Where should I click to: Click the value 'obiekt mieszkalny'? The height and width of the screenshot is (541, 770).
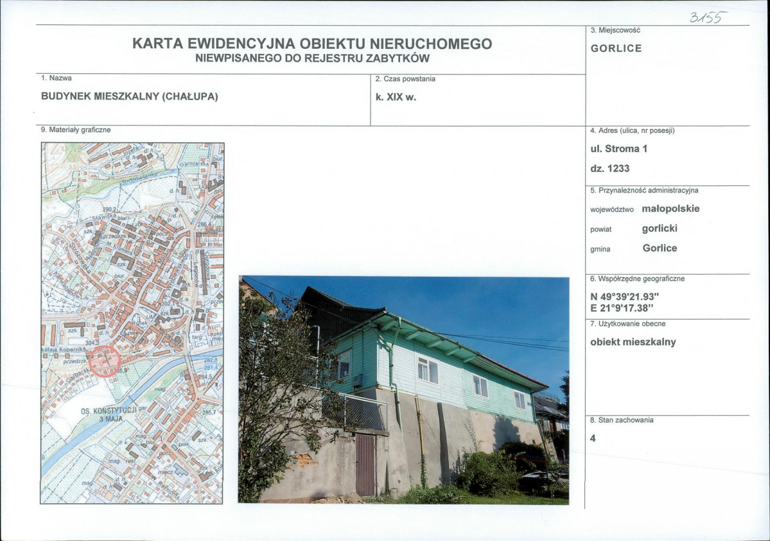coord(633,342)
